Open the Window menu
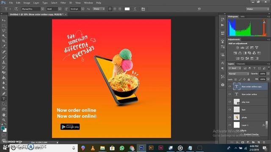This screenshot has width=271, height=152. pos(88,3)
